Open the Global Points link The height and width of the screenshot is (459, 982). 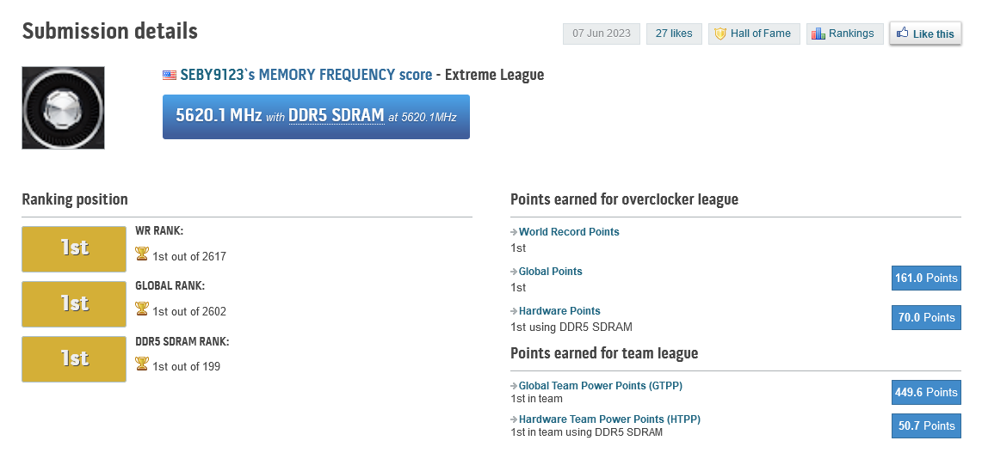[x=550, y=272]
